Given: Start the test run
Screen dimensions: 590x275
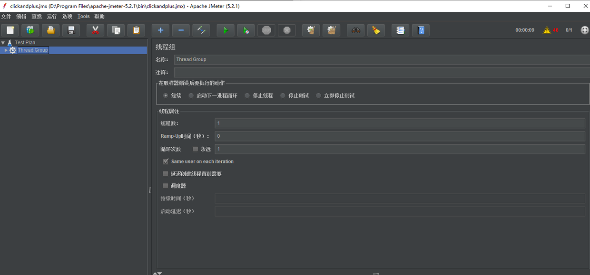Looking at the screenshot, I should click(x=225, y=30).
